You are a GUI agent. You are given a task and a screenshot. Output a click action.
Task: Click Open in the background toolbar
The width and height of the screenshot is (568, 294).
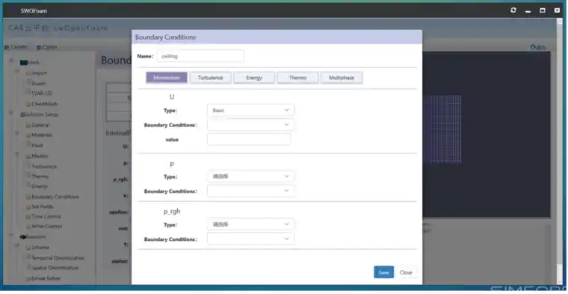click(x=47, y=47)
